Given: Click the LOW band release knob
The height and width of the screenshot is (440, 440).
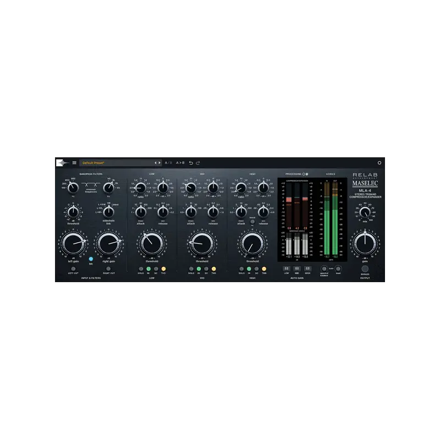Looking at the screenshot, I should pos(163,212).
